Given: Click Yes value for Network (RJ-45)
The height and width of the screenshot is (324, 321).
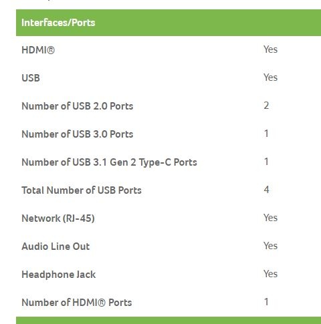Looking at the screenshot, I should click(270, 218).
